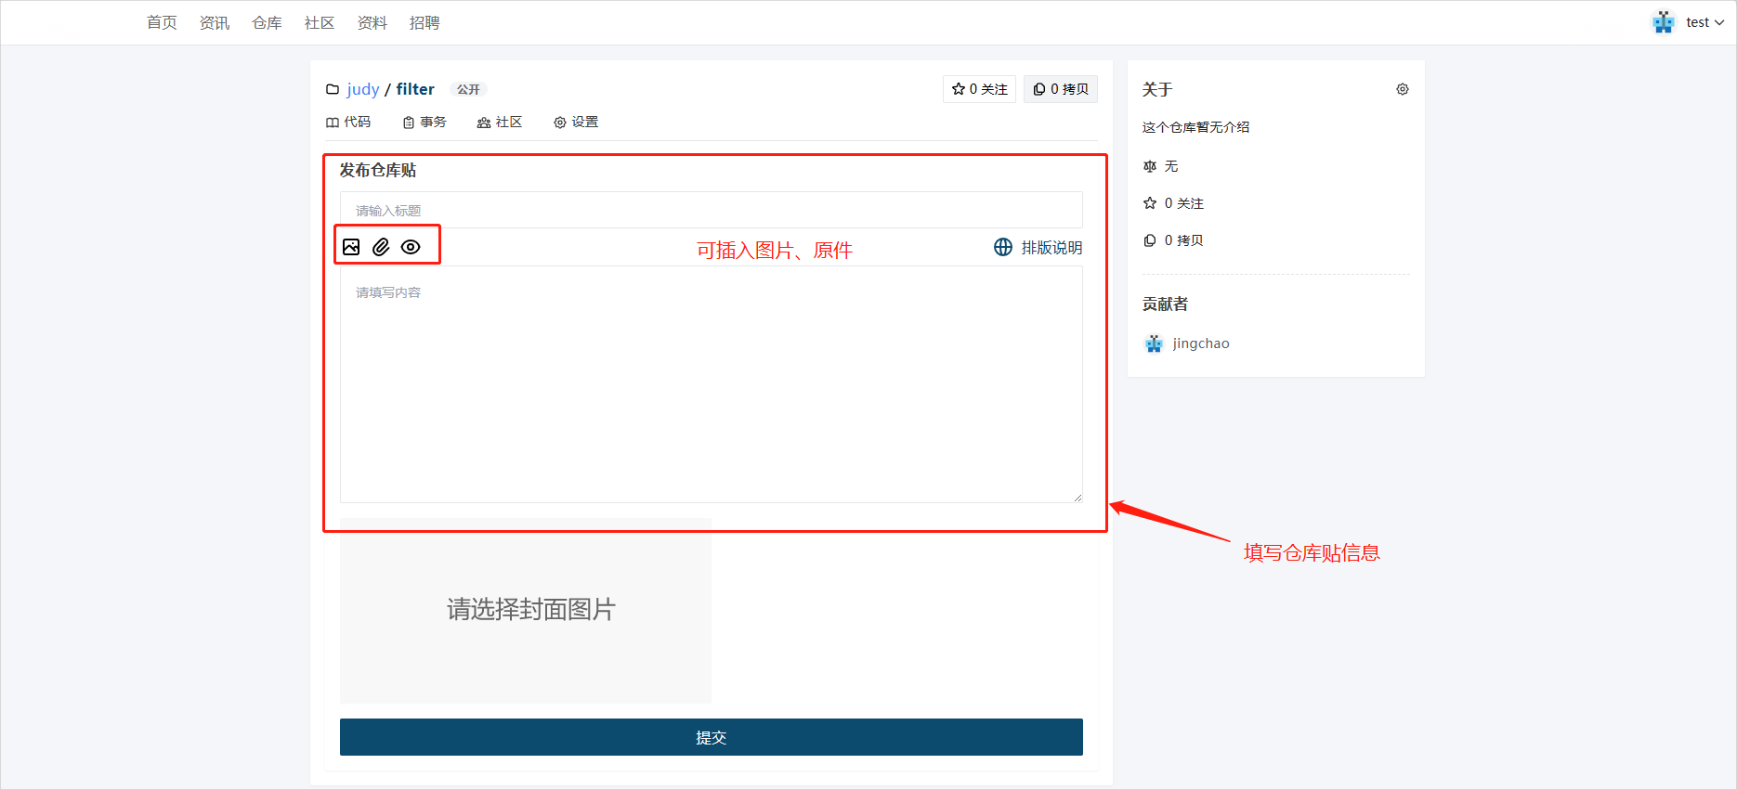
Task: Click the 请输入标题 title field
Action: (711, 211)
